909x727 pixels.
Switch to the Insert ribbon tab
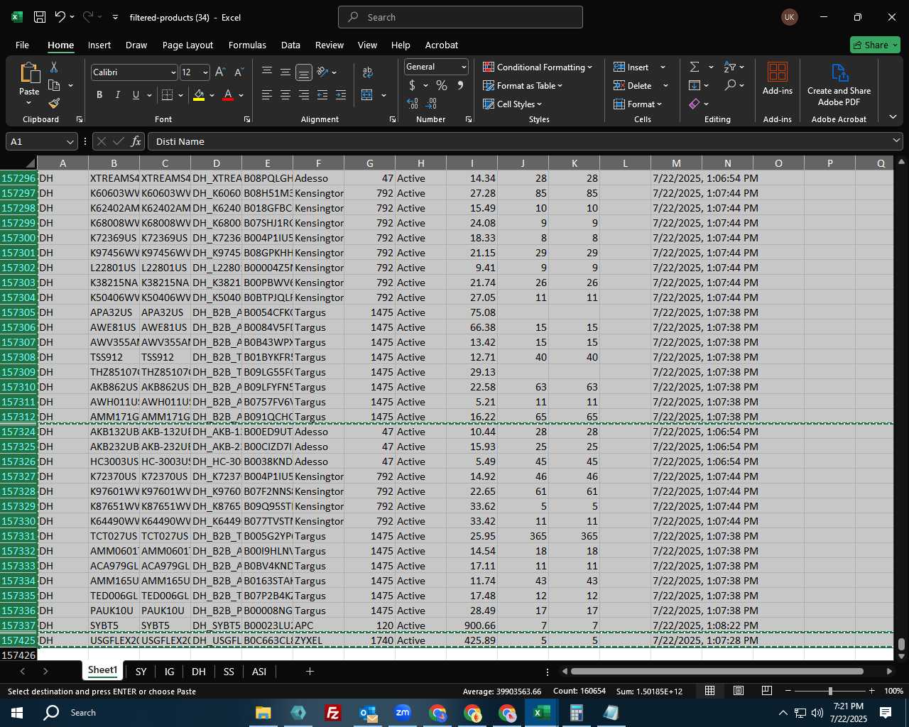(x=99, y=45)
